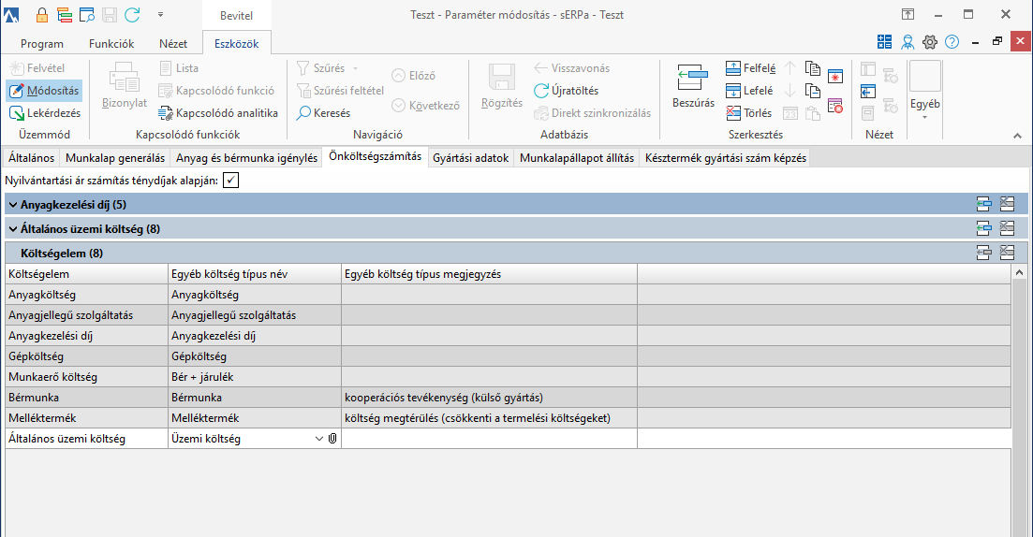Image resolution: width=1033 pixels, height=537 pixels.
Task: Switch to the Gyártási adatok tab
Action: pyautogui.click(x=470, y=158)
